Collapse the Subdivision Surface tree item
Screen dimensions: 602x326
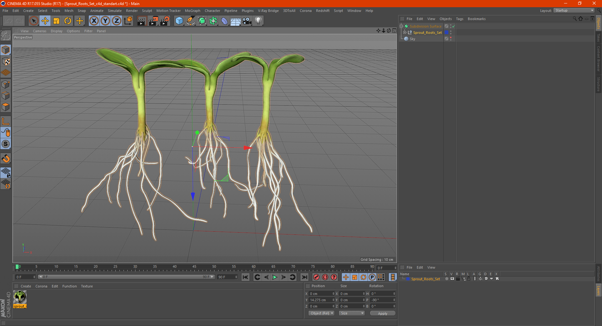(x=401, y=26)
